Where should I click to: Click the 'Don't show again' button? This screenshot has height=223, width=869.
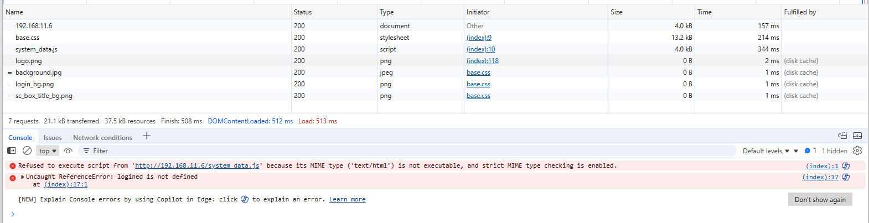[x=820, y=200]
